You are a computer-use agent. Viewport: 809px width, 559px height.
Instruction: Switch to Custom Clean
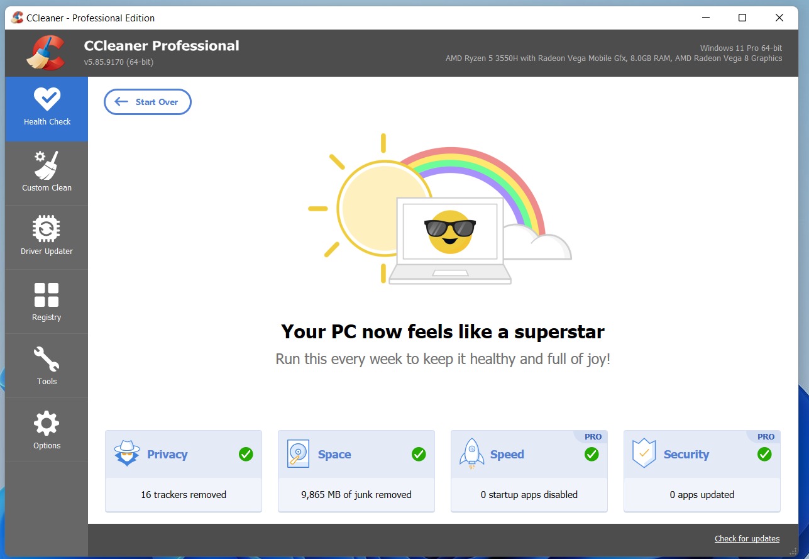(46, 173)
